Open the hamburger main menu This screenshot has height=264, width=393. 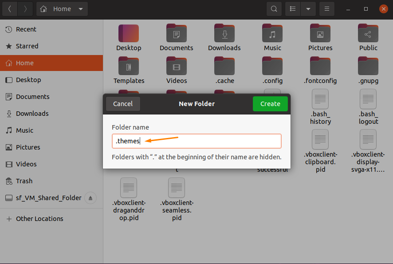327,9
